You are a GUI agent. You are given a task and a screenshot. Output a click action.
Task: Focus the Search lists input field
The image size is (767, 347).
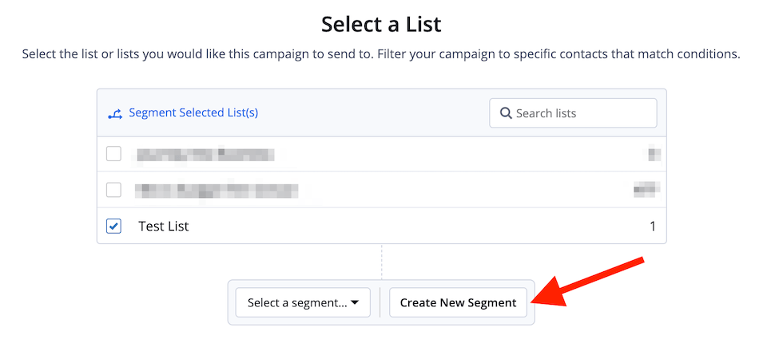click(x=573, y=113)
